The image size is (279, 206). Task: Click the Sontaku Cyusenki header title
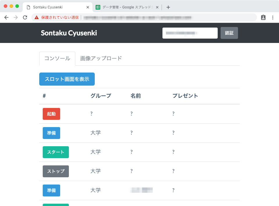pos(69,33)
